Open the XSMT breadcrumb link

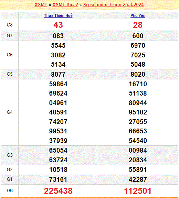point(41,5)
